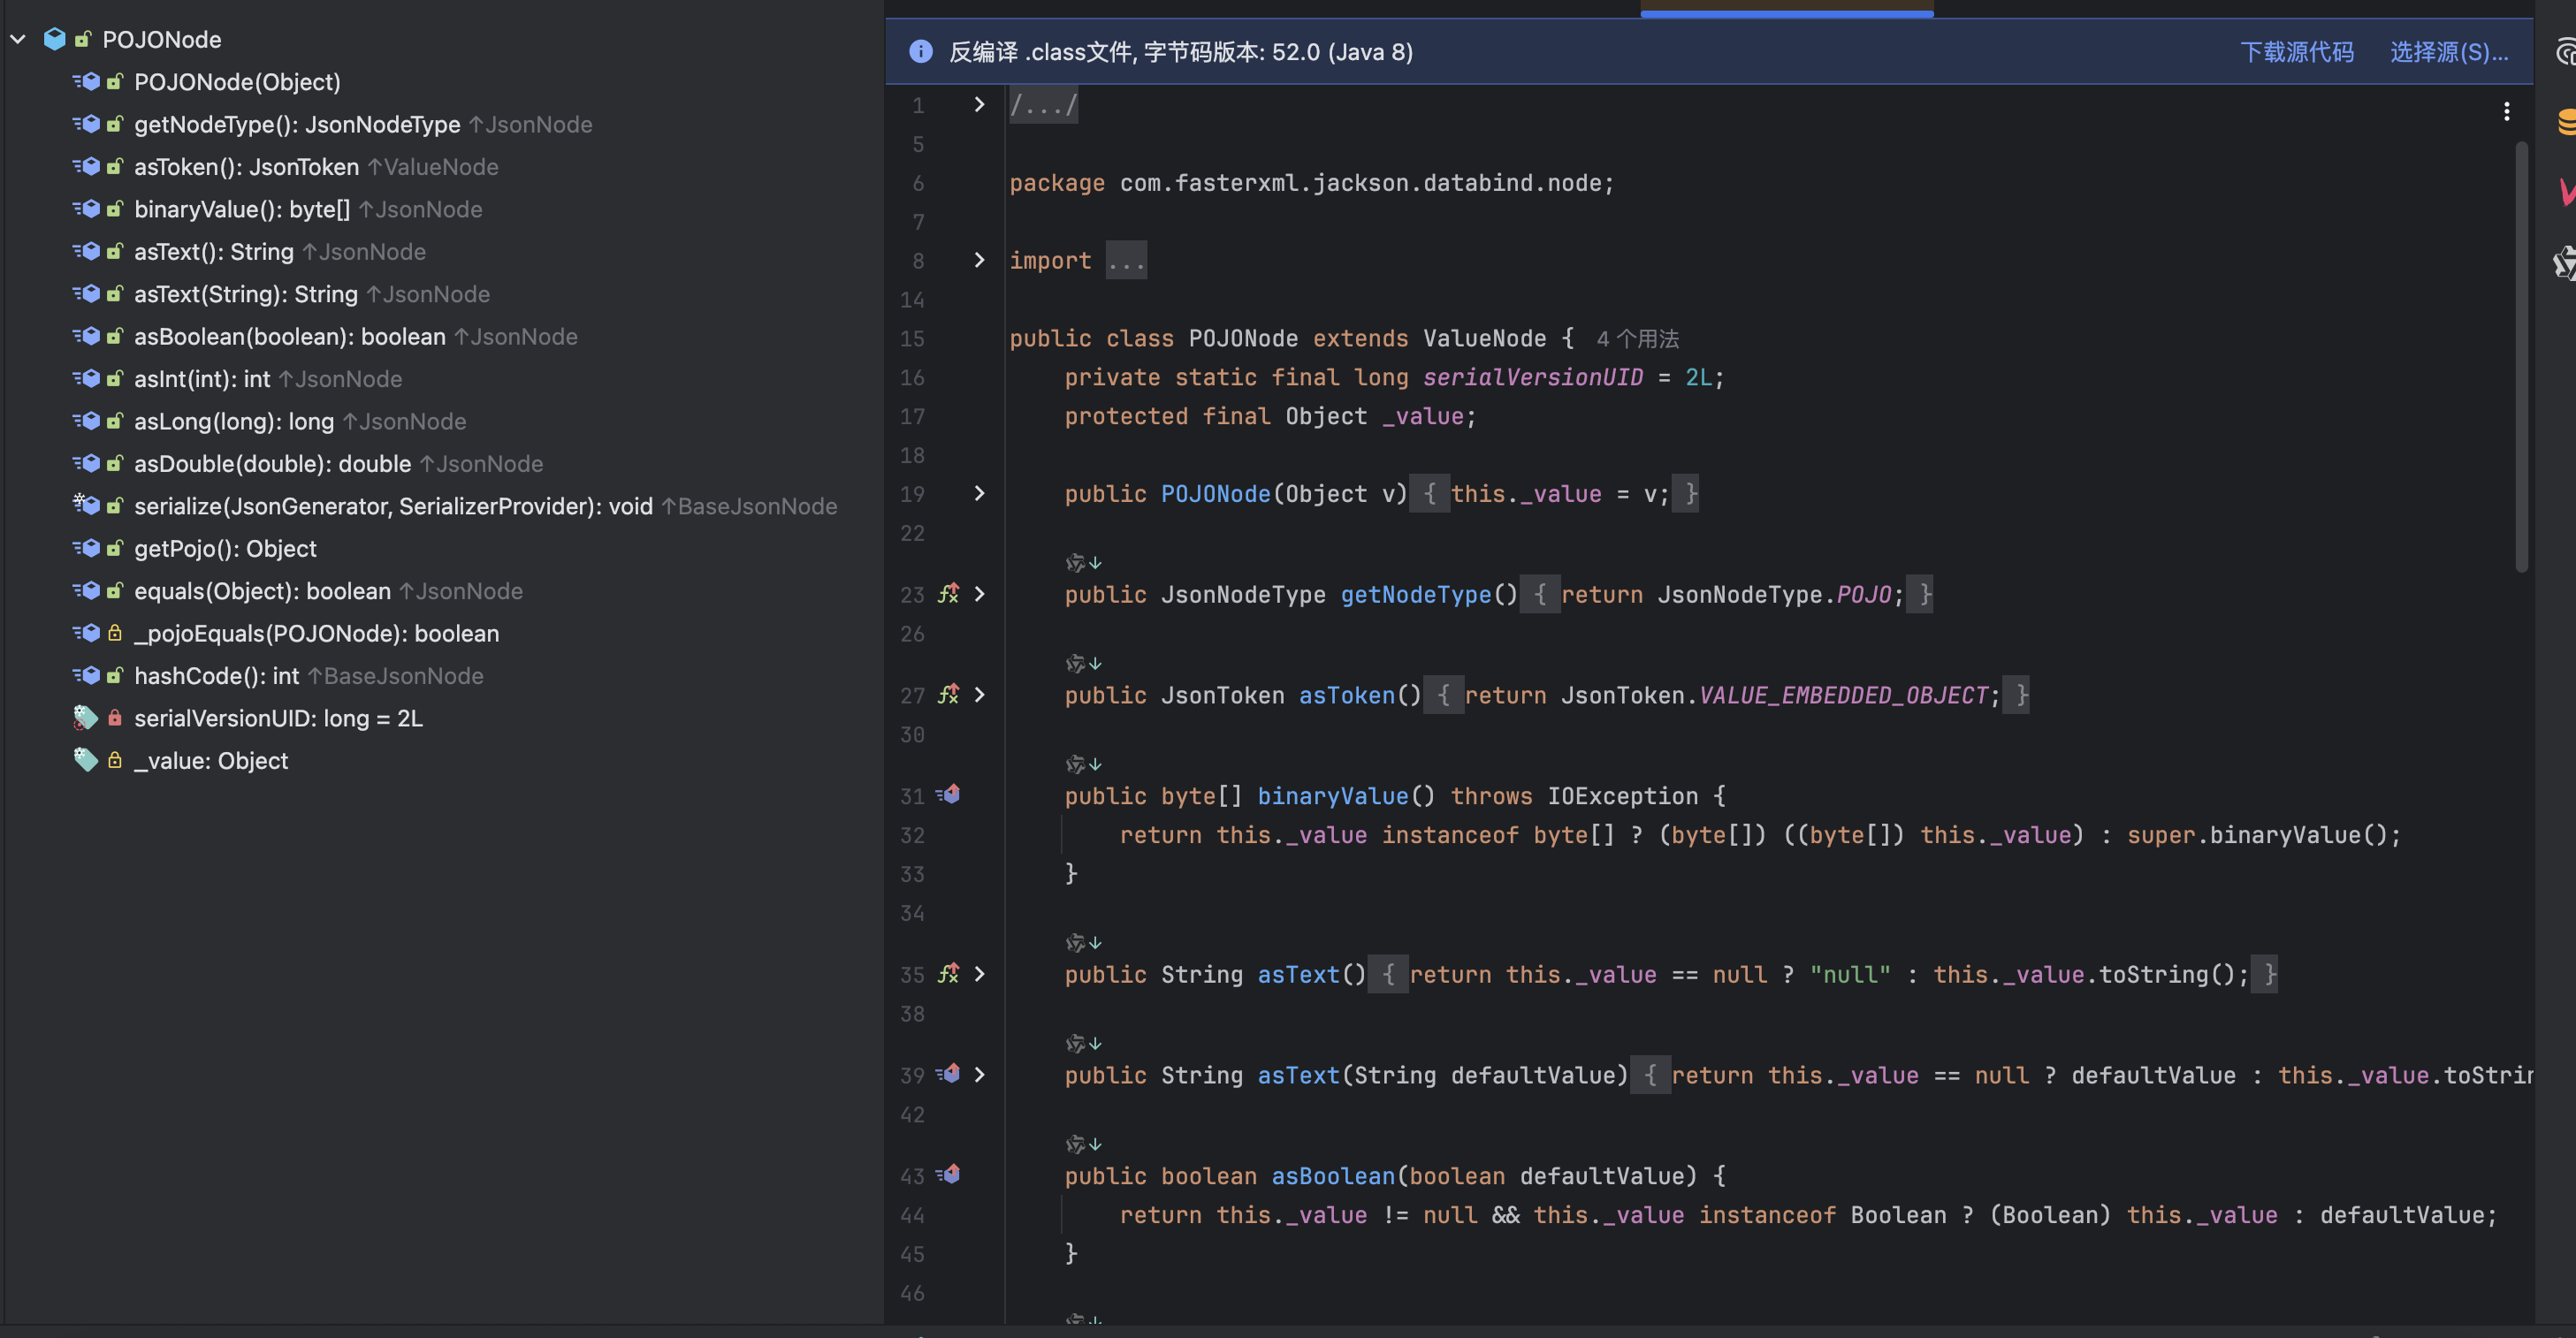Open the three-dot editor options menu
This screenshot has width=2576, height=1338.
tap(2506, 111)
